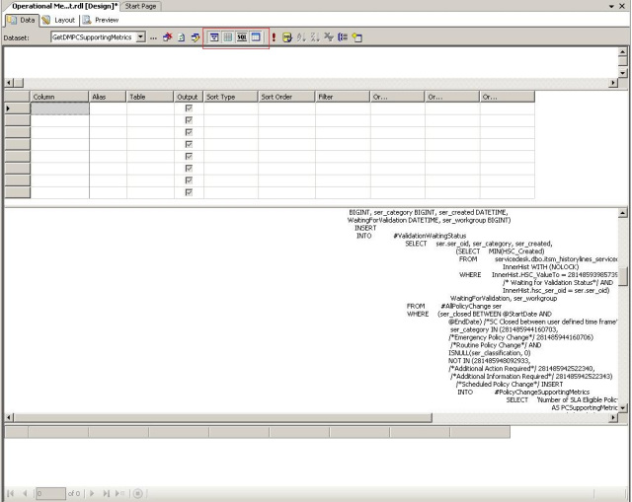The image size is (632, 502).
Task: Click the Sort Type column header
Action: click(x=230, y=97)
